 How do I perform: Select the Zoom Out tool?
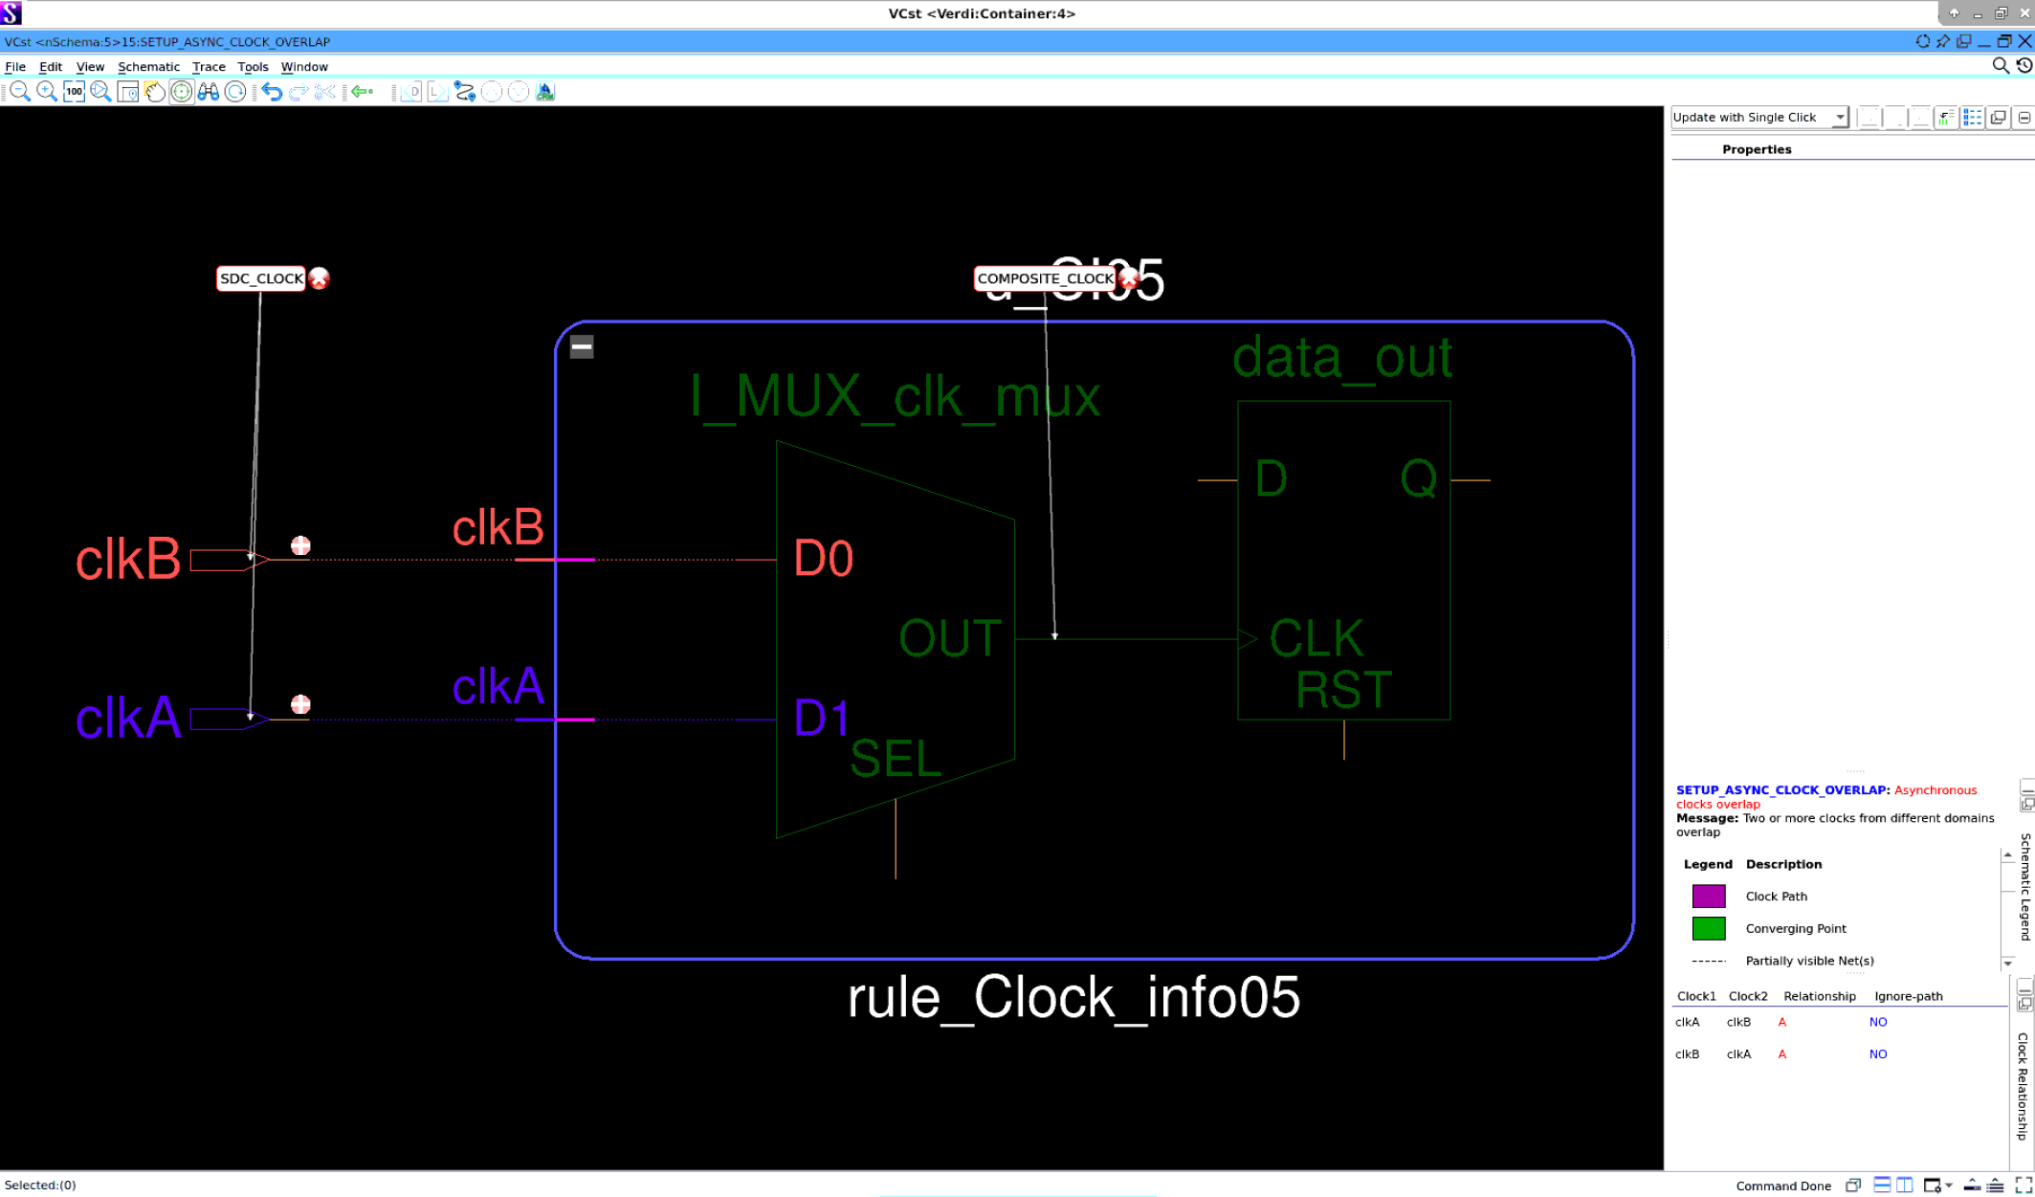[19, 91]
